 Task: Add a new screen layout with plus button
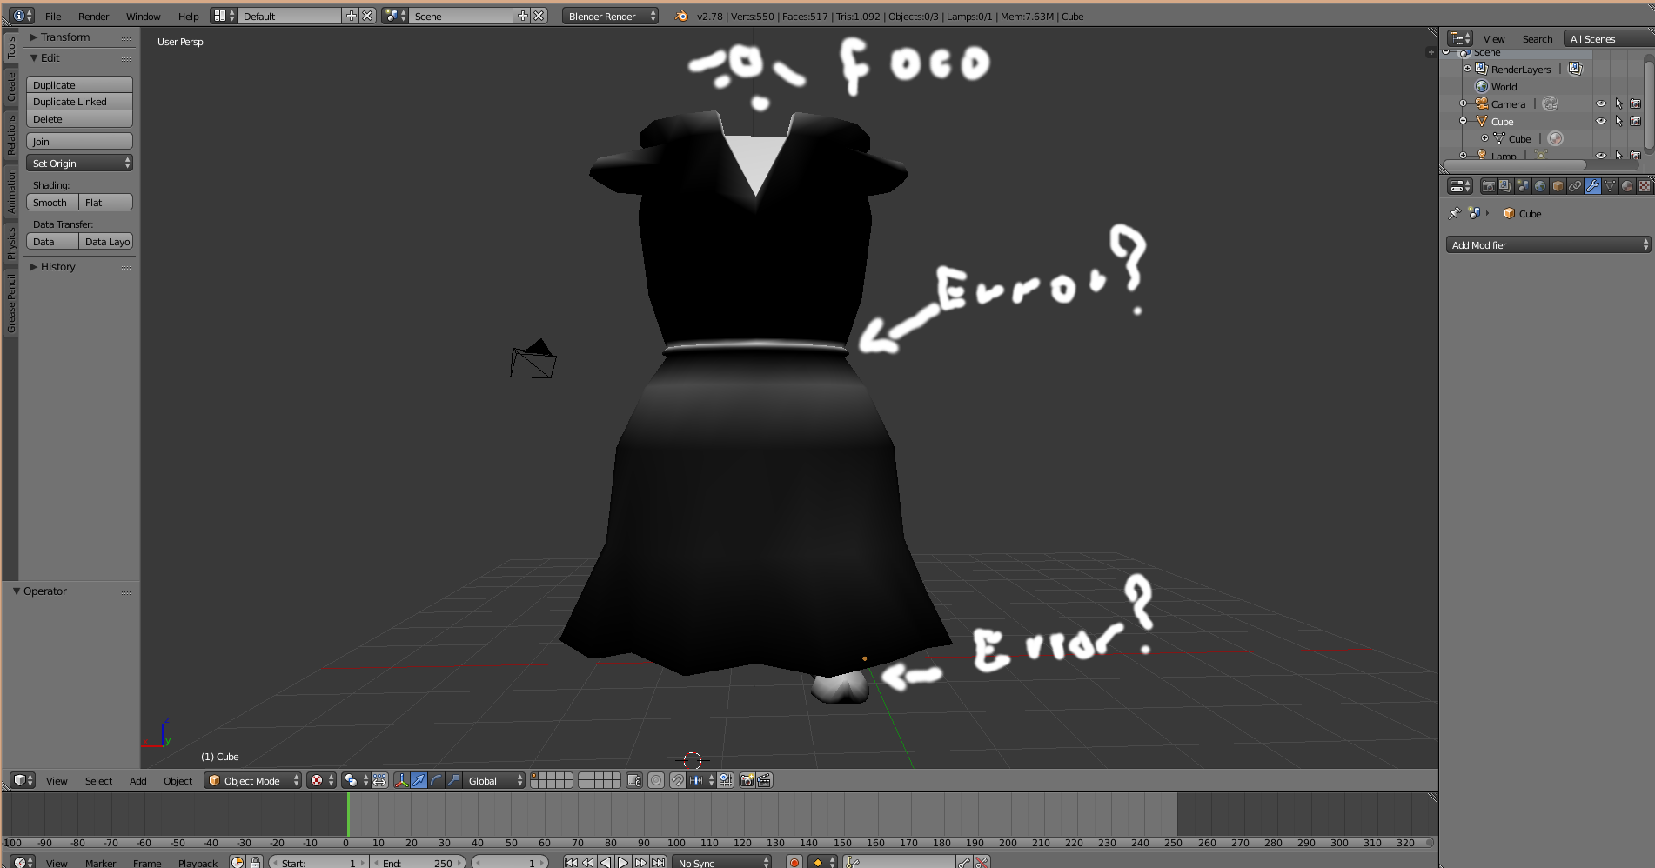click(x=352, y=16)
